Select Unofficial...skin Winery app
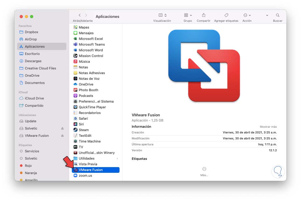Image resolution: width=301 pixels, height=200 pixels. (96, 153)
